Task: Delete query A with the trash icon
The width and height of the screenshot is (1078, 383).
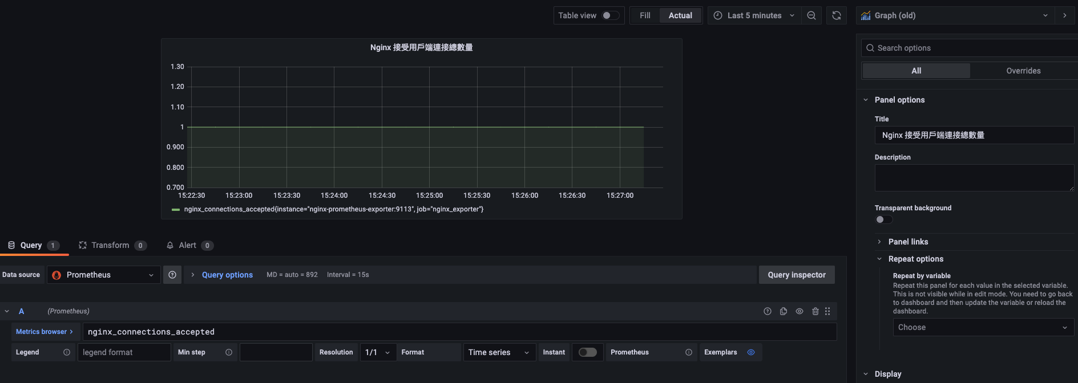Action: pos(815,311)
